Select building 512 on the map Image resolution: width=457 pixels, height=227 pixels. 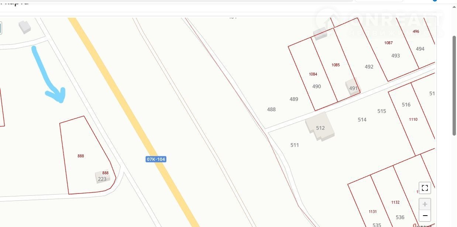320,127
